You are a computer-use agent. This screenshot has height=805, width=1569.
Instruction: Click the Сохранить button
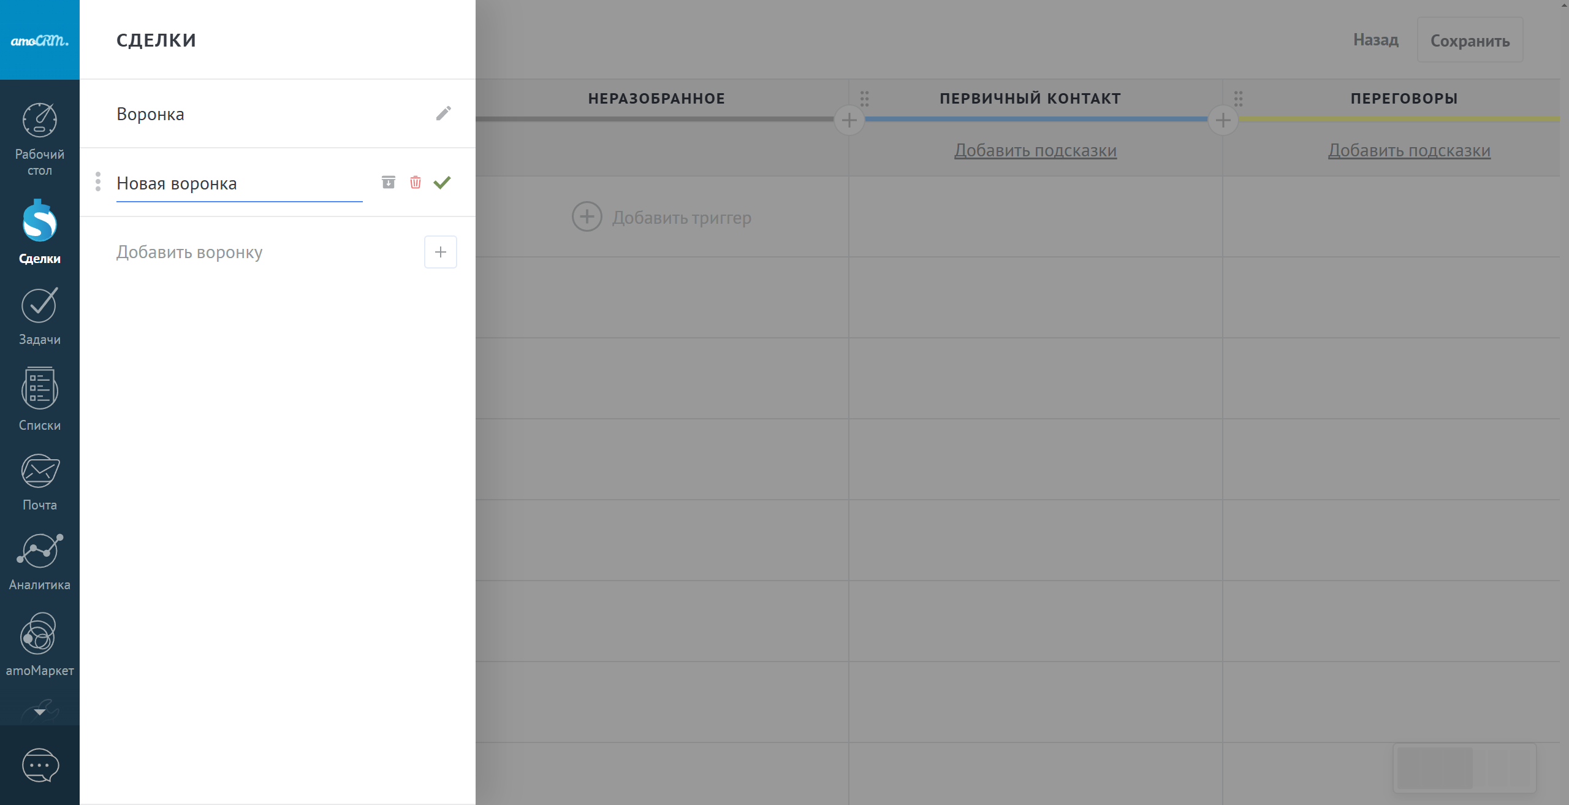[x=1469, y=40]
